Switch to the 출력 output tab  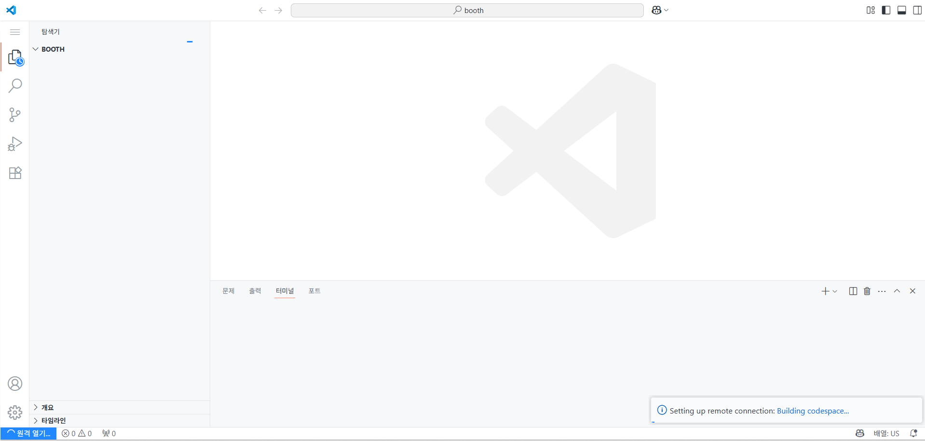(x=255, y=291)
